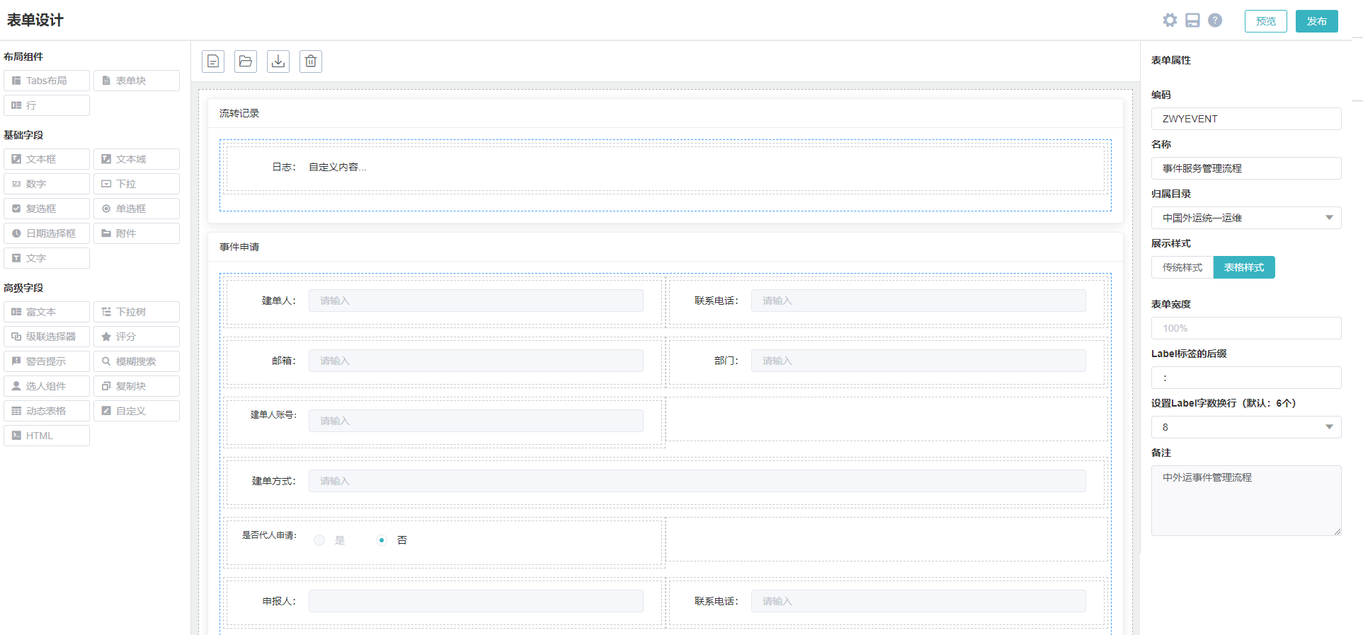
Task: Pick the 文本框 field component
Action: [47, 159]
